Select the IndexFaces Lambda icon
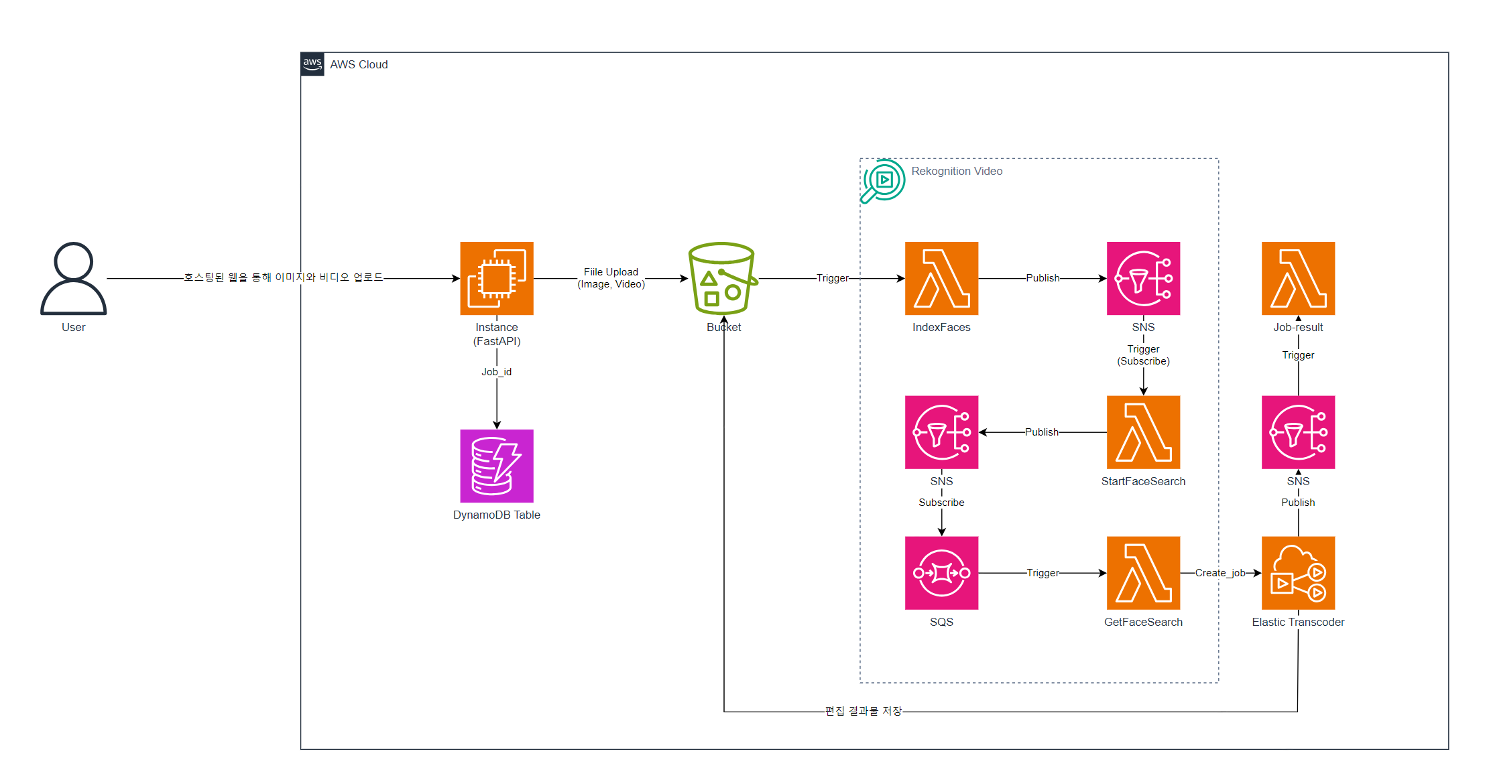The image size is (1485, 782). click(941, 278)
